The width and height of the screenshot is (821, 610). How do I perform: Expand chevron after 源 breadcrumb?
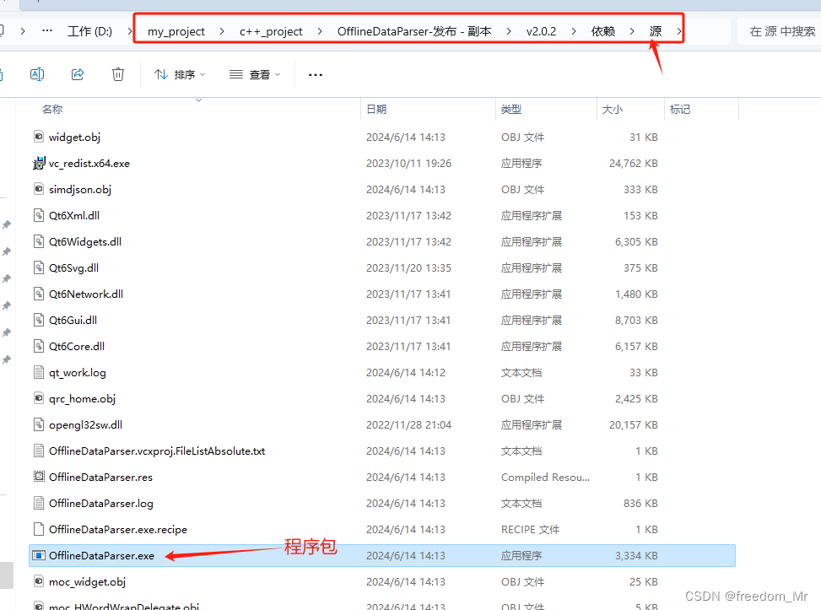[x=678, y=31]
